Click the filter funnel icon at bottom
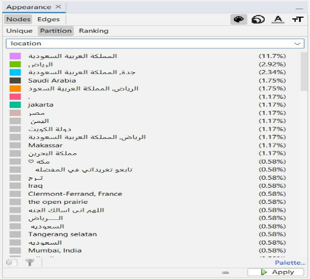Image resolution: width=310 pixels, height=279 pixels. pos(30,262)
